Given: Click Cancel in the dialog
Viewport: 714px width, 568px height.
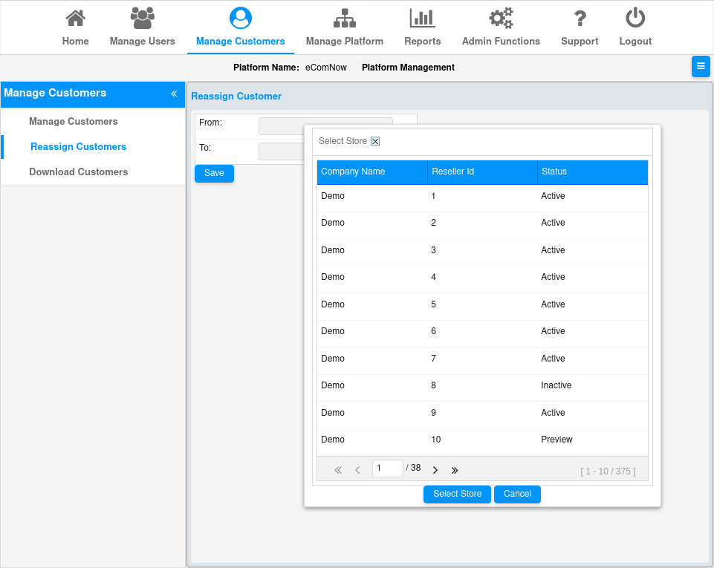Looking at the screenshot, I should (517, 494).
